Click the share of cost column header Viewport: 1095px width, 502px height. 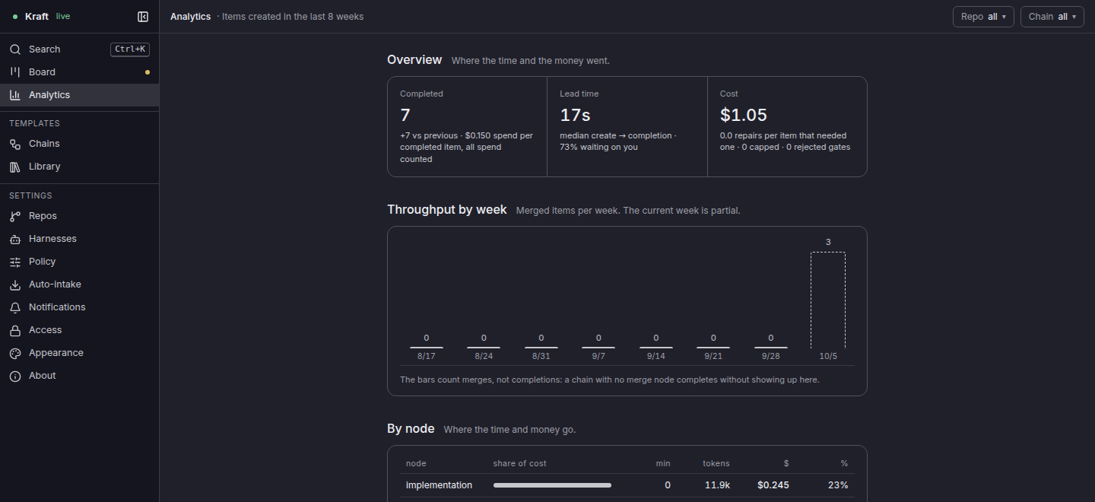point(519,463)
